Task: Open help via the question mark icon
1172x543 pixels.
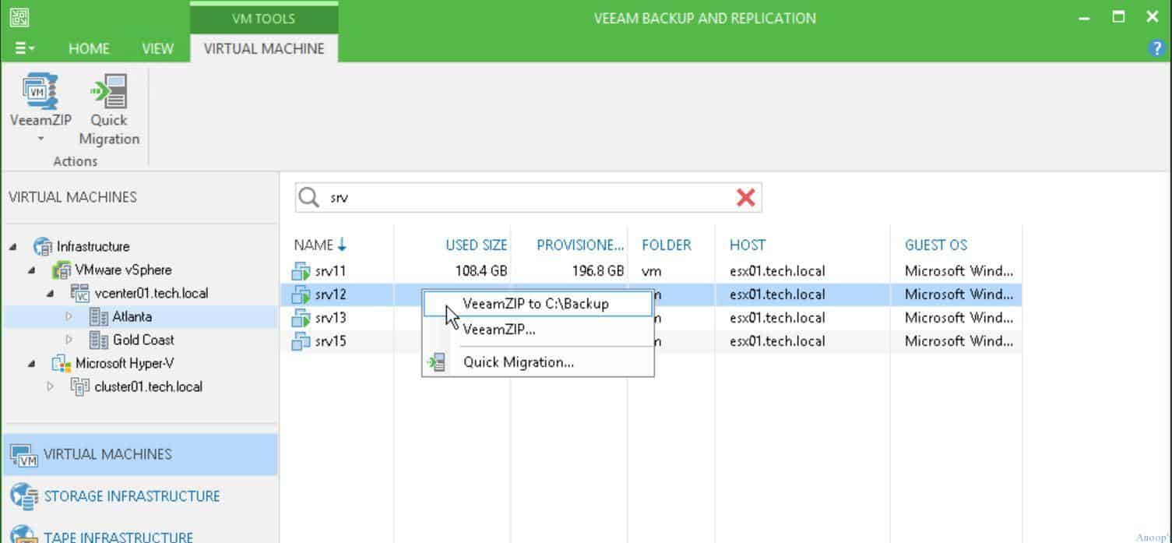Action: pos(1156,48)
